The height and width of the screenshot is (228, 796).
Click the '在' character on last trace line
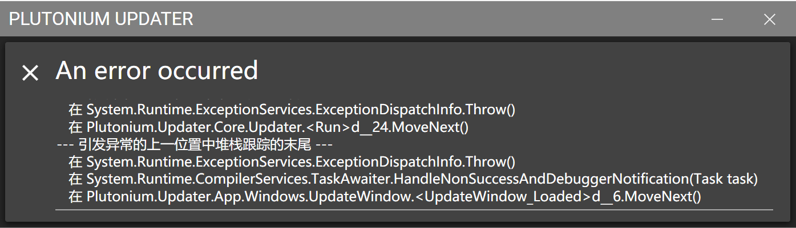pos(75,197)
